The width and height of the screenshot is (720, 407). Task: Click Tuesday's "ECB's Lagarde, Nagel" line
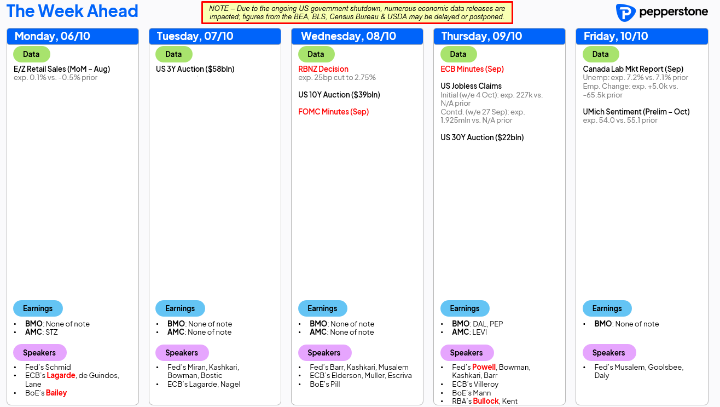point(204,384)
